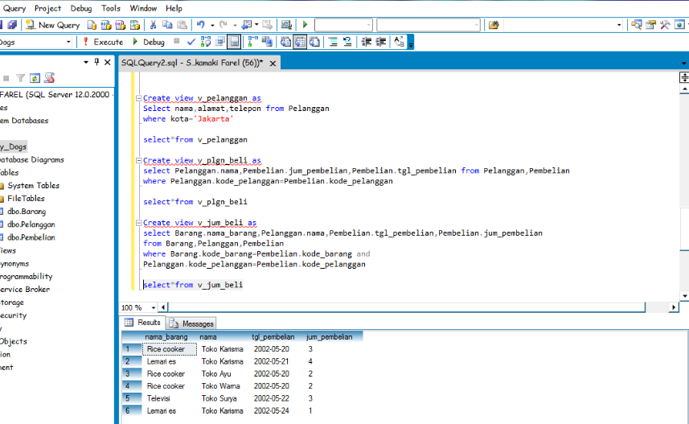Open the Window menu

[x=143, y=8]
